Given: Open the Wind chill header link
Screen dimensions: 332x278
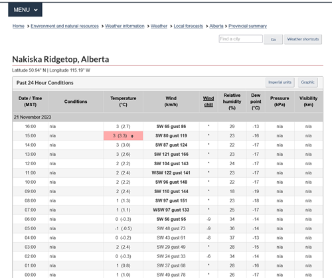Looking at the screenshot, I should click(x=208, y=102).
